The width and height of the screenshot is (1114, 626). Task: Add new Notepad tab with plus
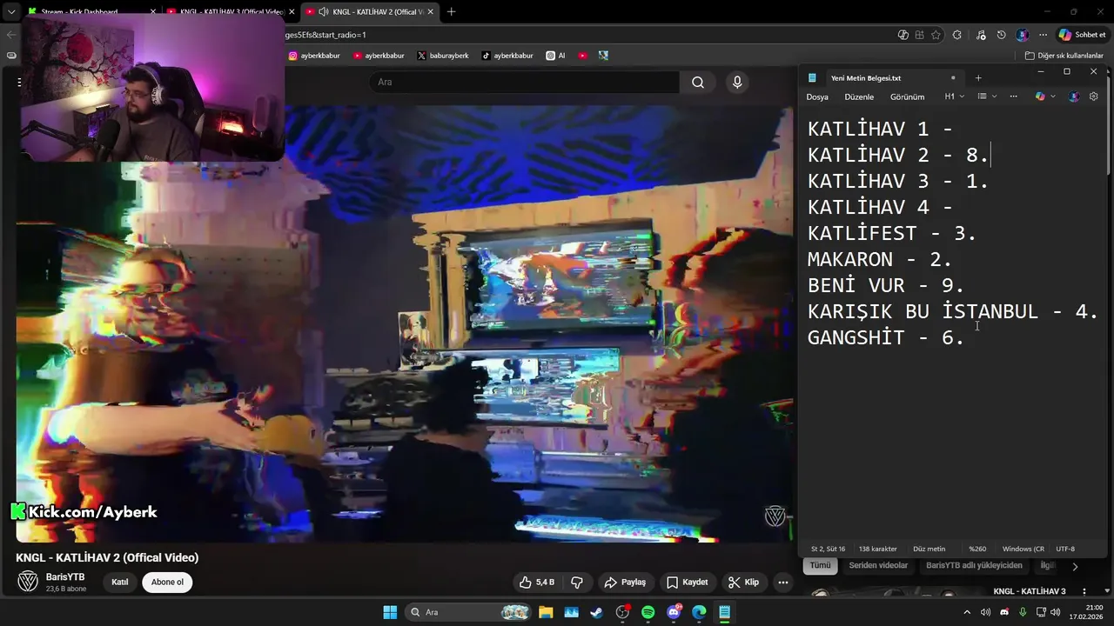[978, 77]
